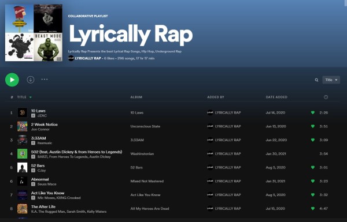Screen dimensions: 347x222
Task: Click the 4:47 duration value
Action: tap(324, 208)
